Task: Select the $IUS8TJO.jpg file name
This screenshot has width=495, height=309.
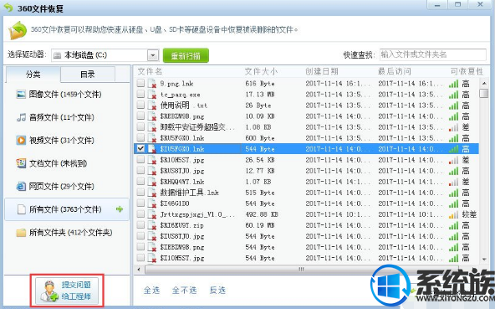Action: click(x=182, y=236)
